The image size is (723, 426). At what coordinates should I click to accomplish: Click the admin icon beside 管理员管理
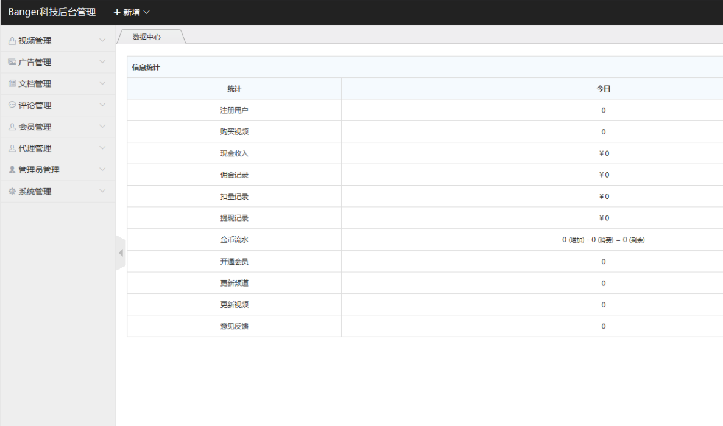pos(12,170)
